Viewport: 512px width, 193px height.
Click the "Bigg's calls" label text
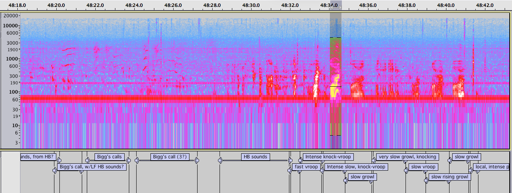(x=110, y=157)
